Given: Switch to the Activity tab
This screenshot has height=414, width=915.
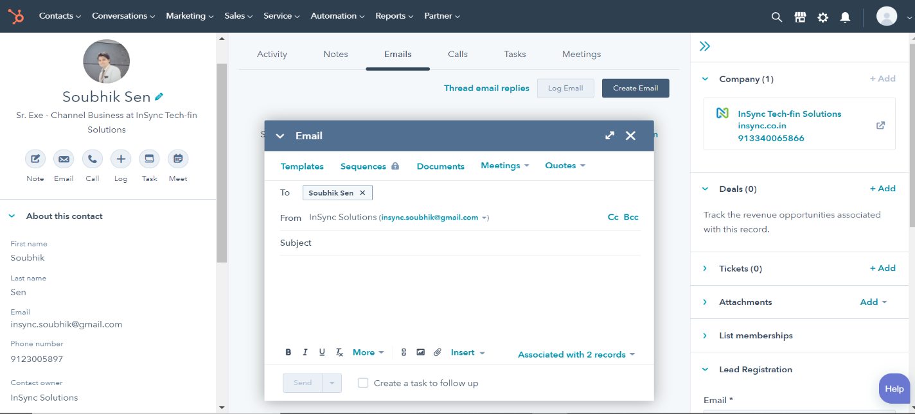Looking at the screenshot, I should coord(272,55).
